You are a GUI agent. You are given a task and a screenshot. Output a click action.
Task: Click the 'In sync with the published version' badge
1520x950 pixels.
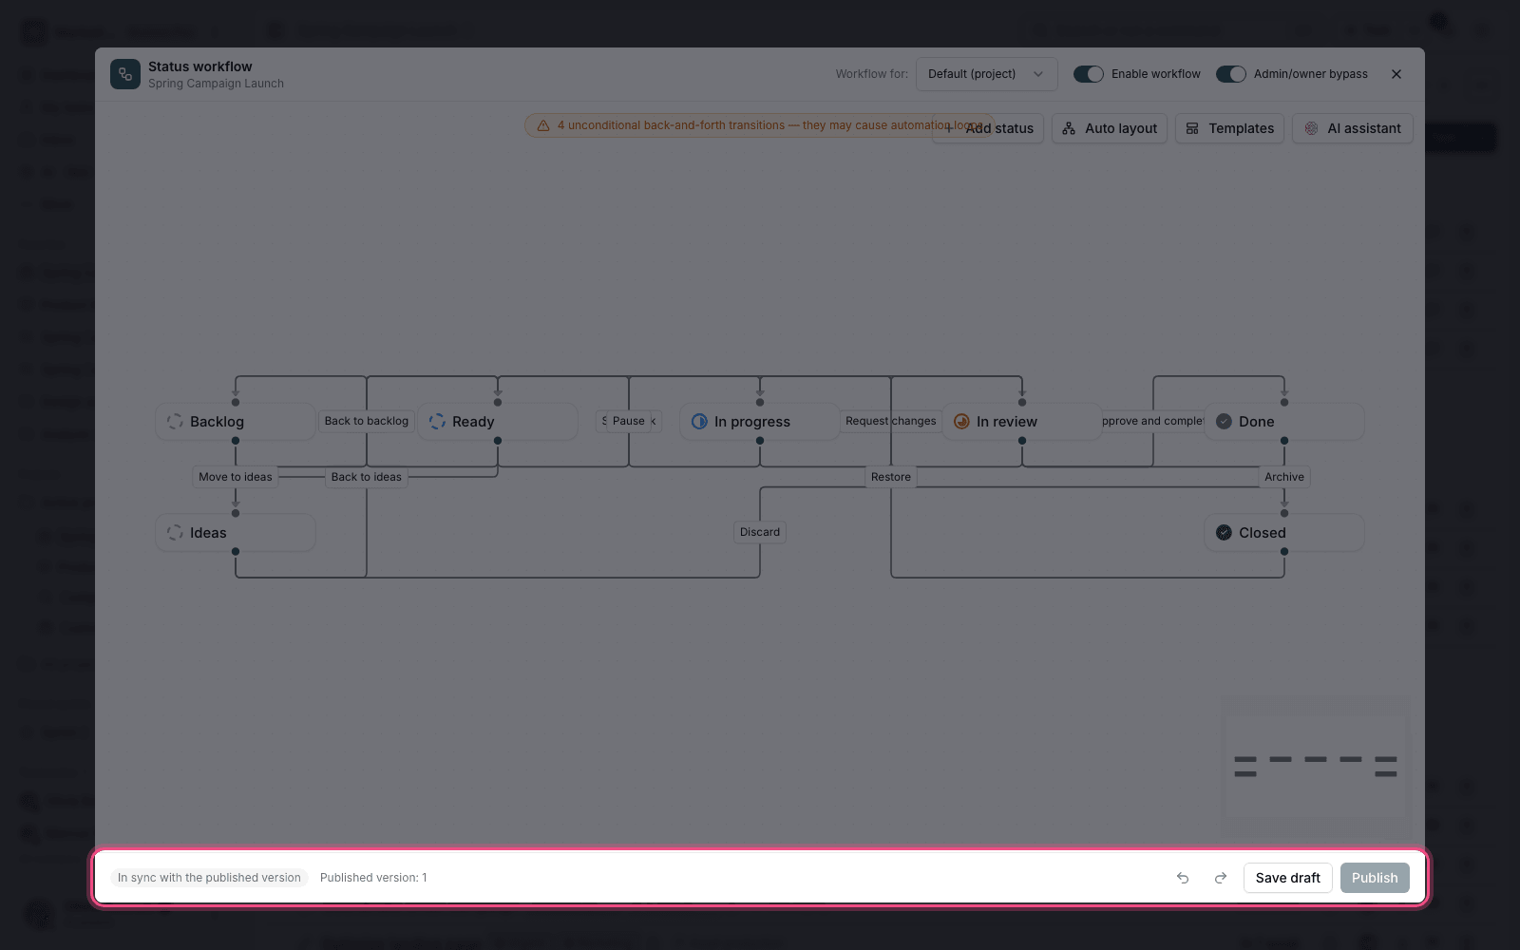click(209, 878)
